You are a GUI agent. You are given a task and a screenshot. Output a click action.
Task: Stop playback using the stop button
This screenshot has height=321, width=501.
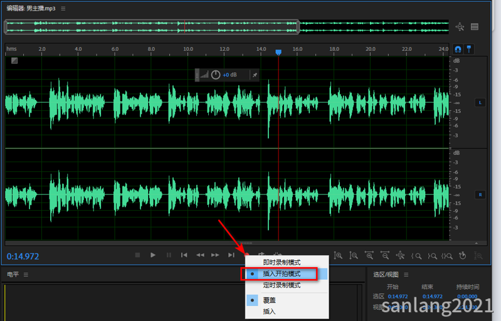[137, 255]
